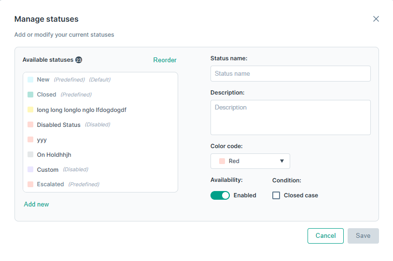
Task: Close the Manage statuses dialog
Action: [x=376, y=19]
